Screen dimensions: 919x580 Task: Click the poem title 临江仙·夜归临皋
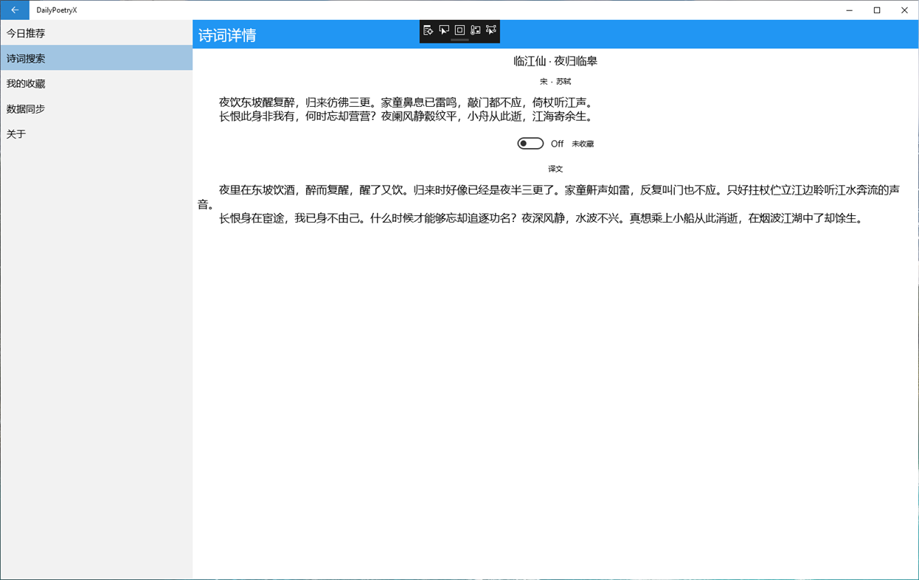[x=557, y=61]
